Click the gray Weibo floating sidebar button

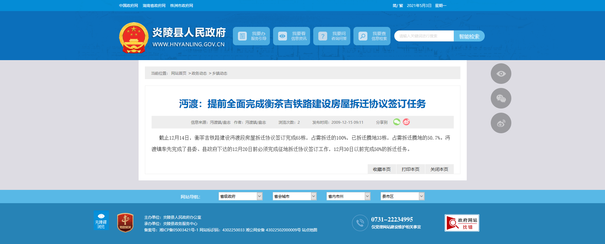coord(501,123)
